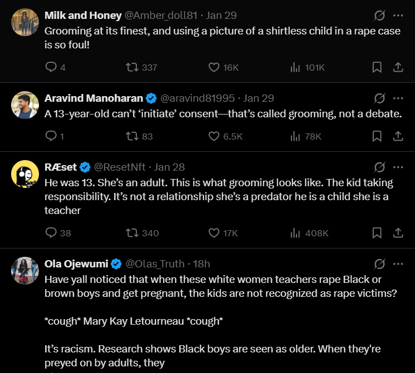Share Milk and Honey's post

398,67
